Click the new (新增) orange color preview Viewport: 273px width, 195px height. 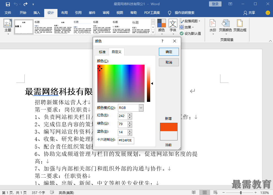pyautogui.click(x=169, y=127)
